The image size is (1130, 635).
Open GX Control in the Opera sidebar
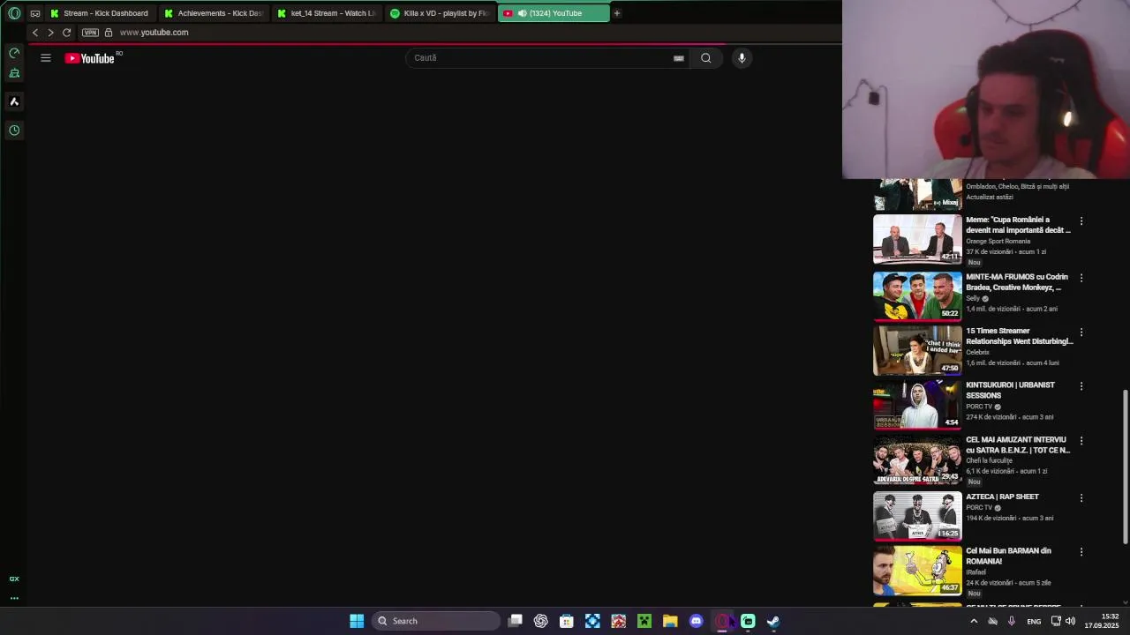click(14, 53)
